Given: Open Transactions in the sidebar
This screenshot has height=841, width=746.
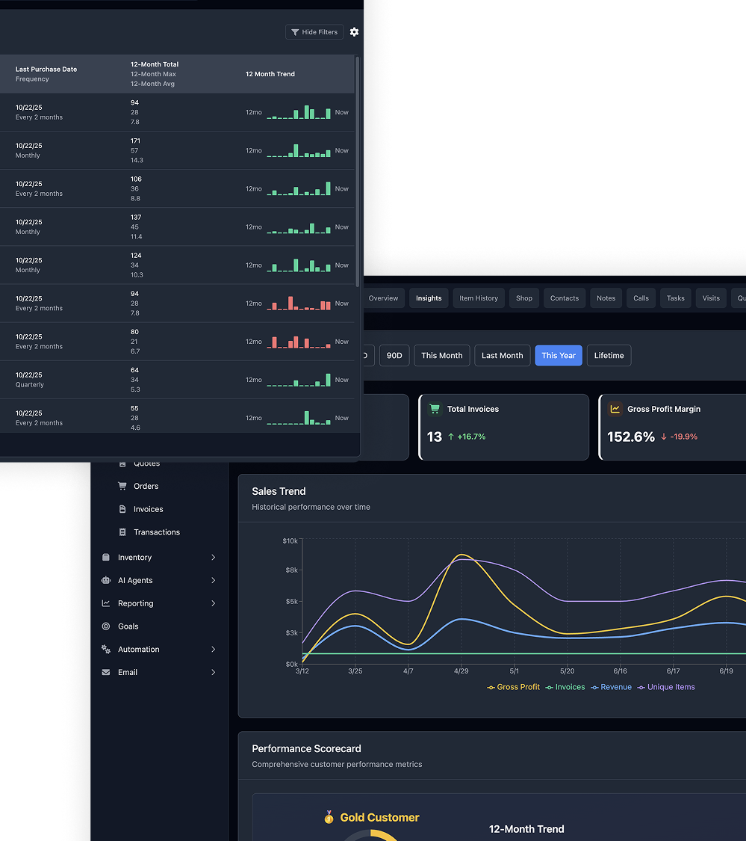Looking at the screenshot, I should [x=157, y=532].
